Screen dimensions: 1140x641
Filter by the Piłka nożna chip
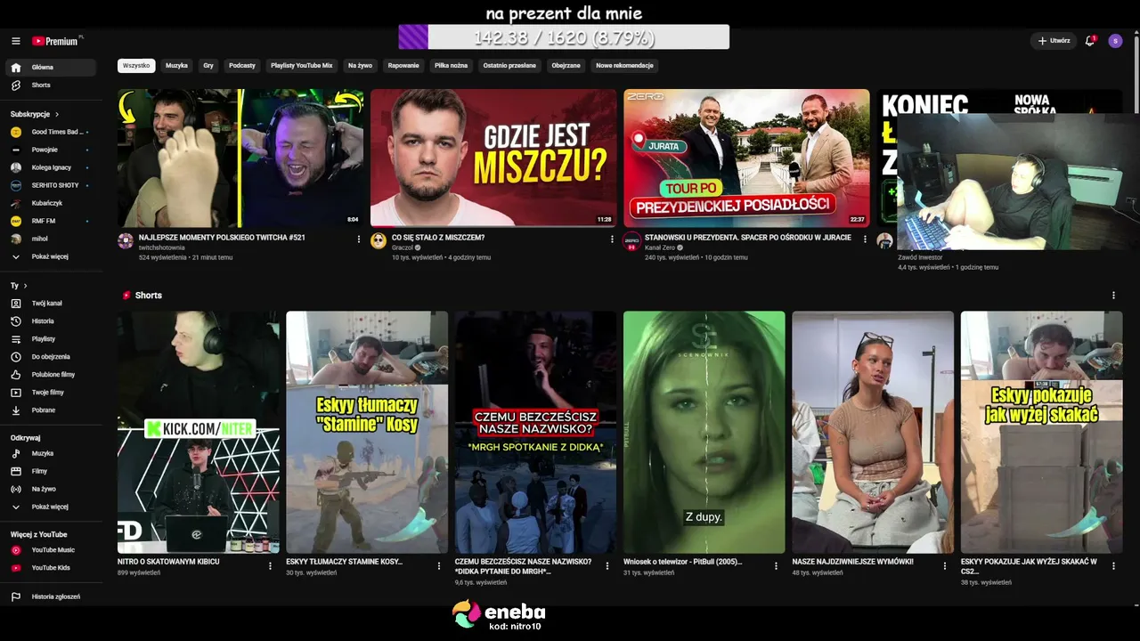(452, 66)
